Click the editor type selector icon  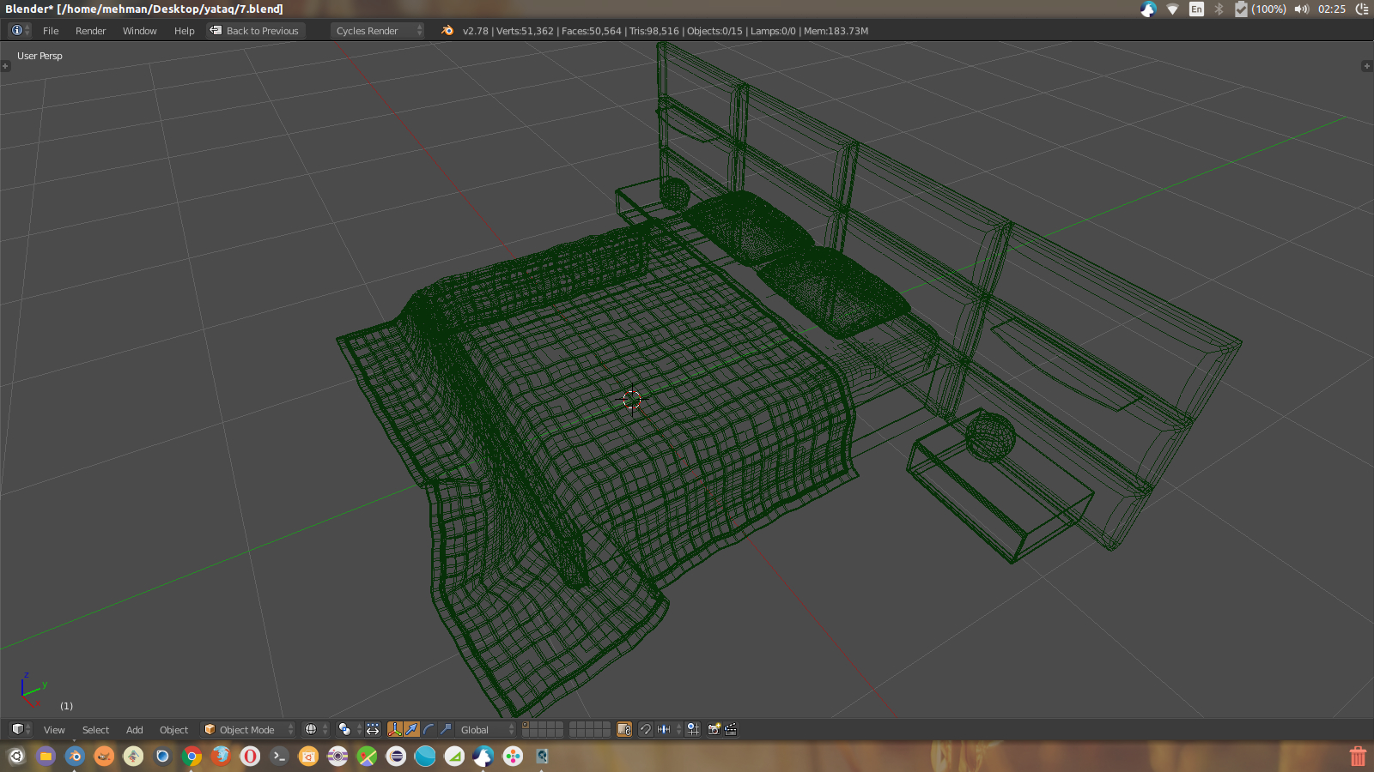[19, 729]
